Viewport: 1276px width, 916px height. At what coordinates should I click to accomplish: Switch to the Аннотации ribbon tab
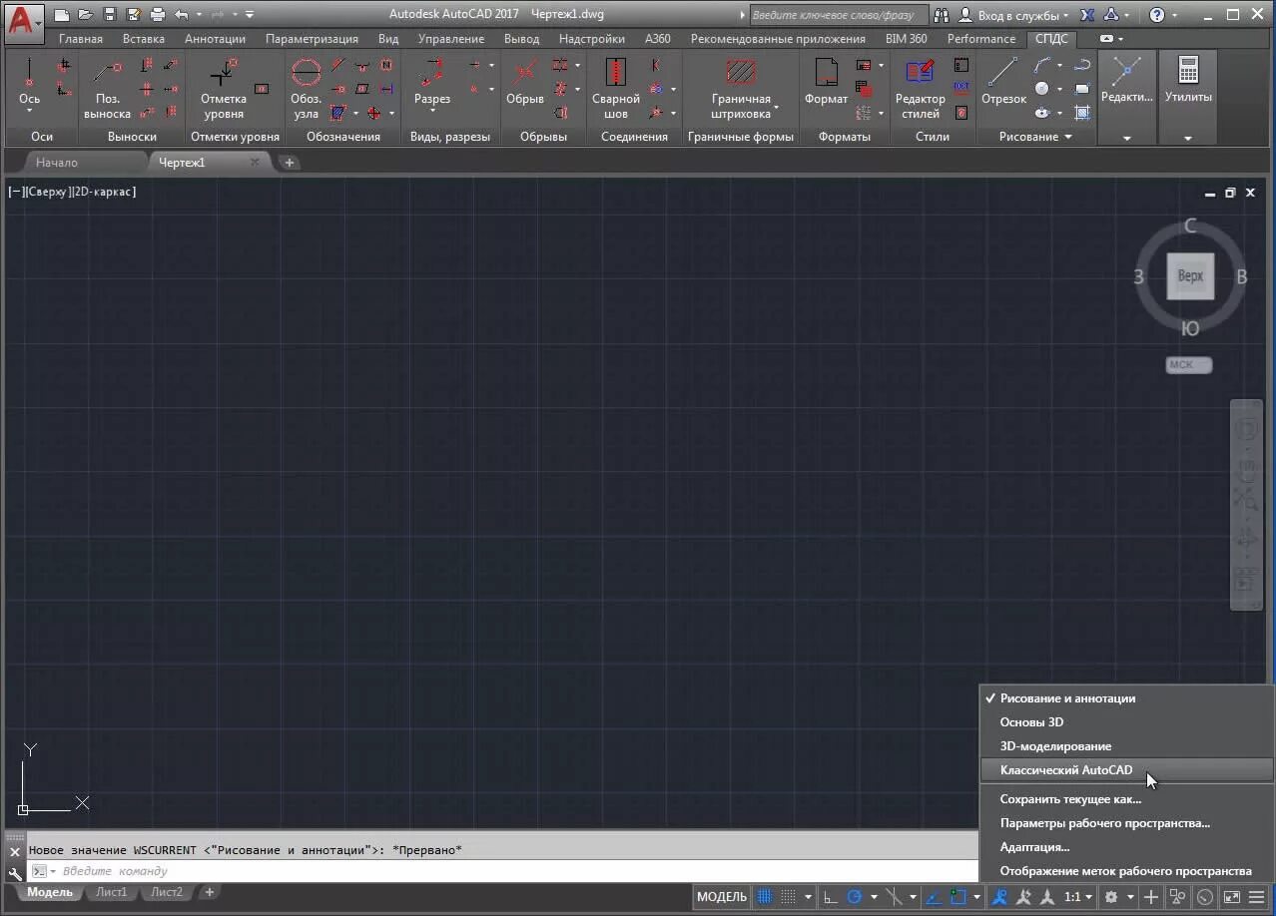pos(215,39)
